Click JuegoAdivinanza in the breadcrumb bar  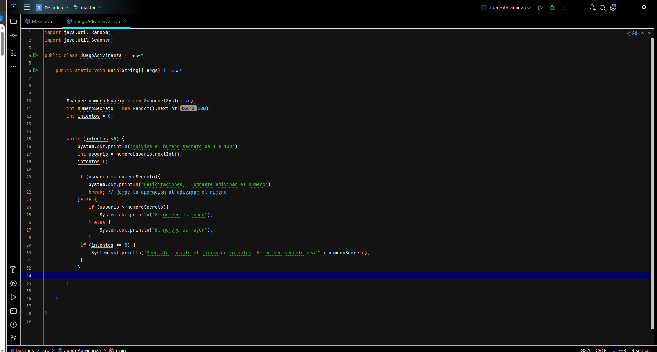79,350
